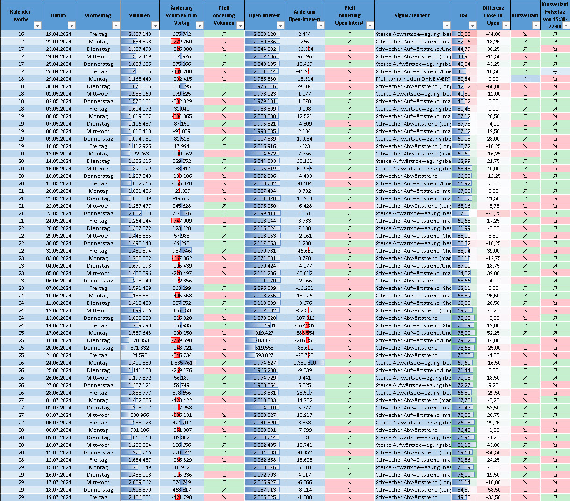Select the Open-Interest change cell 1.380.800
The width and height of the screenshot is (570, 501).
click(x=305, y=363)
